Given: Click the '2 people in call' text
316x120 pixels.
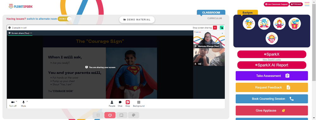Looking at the screenshot, I should (x=19, y=28).
